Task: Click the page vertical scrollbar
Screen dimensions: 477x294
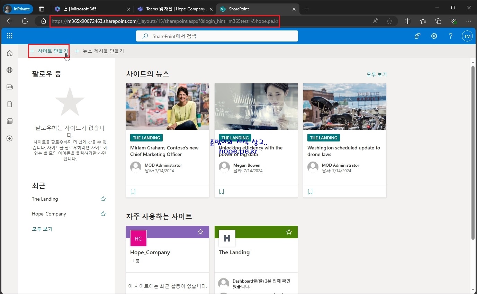Action: [473, 152]
